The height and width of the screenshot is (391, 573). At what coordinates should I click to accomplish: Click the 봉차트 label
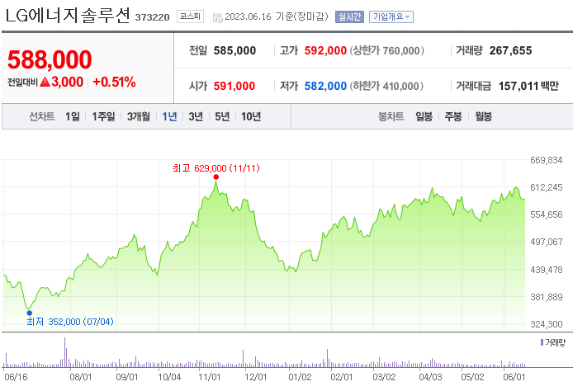point(391,116)
